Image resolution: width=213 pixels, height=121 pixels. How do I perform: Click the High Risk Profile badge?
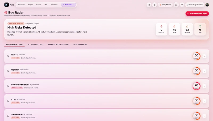16,24
